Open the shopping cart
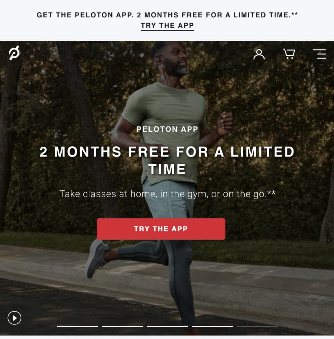Viewport: 334px width, 339px height. tap(289, 54)
